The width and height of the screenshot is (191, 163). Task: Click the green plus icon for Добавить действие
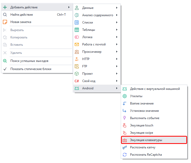pos(5,7)
